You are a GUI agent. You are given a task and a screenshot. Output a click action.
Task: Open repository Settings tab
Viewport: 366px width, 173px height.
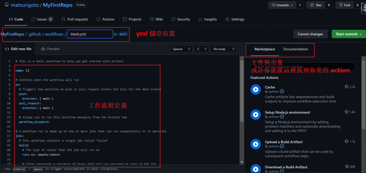pyautogui.click(x=235, y=19)
